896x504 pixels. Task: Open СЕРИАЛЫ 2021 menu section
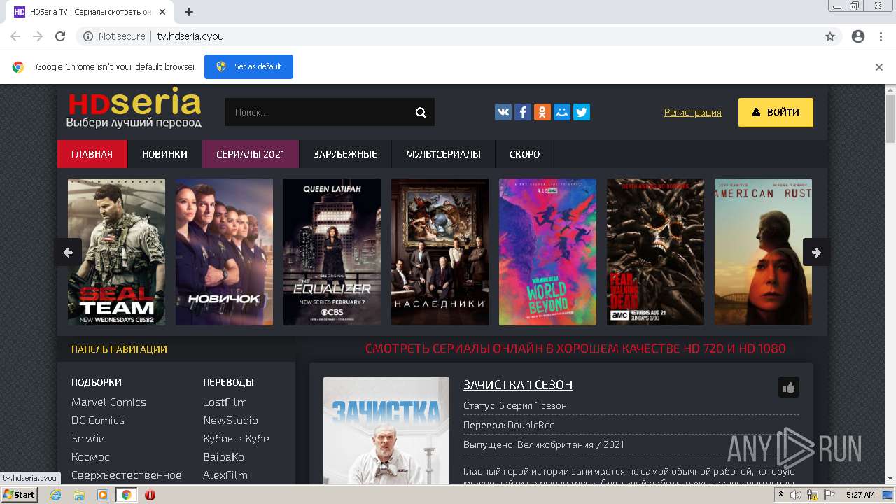[251, 154]
